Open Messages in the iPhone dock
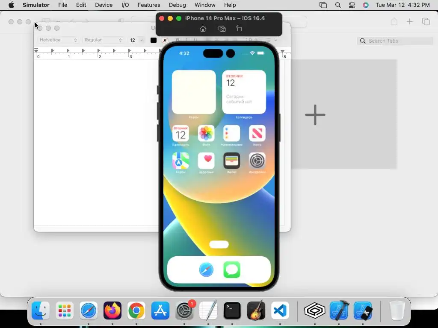 tap(231, 270)
